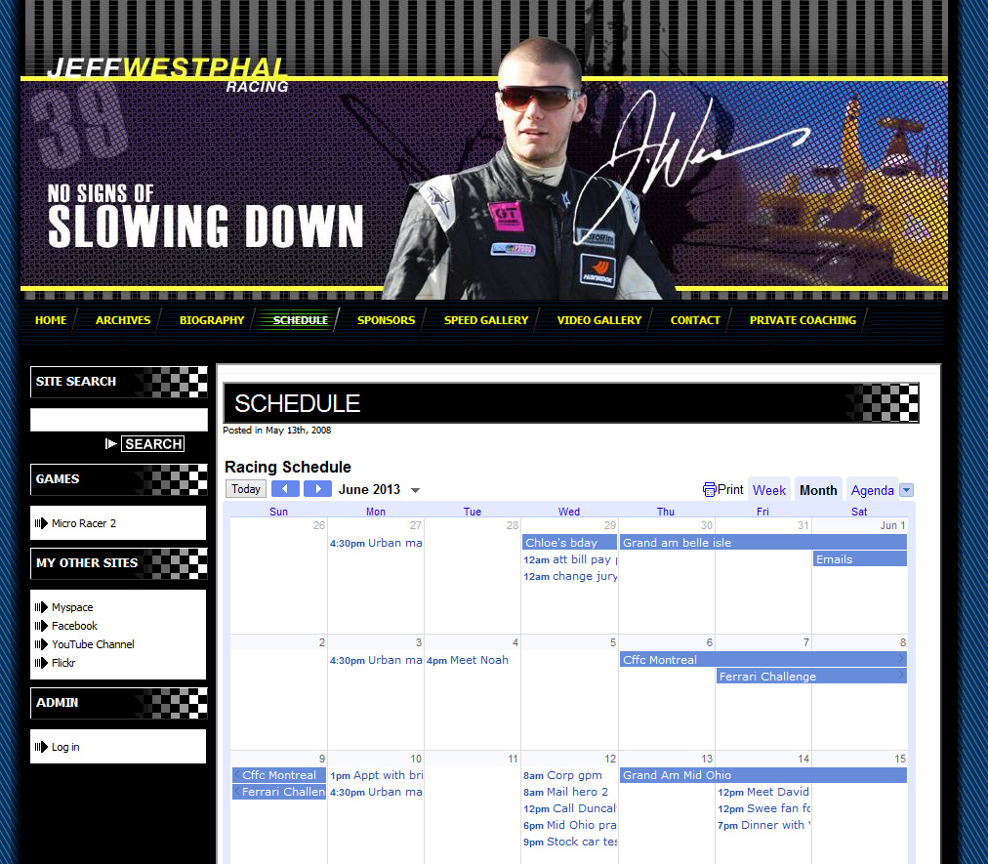Jump to Today in the calendar
Screen dimensions: 988x864
click(x=246, y=489)
